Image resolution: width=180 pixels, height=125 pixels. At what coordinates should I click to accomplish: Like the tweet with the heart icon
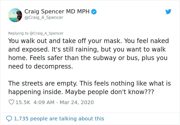coord(11,102)
